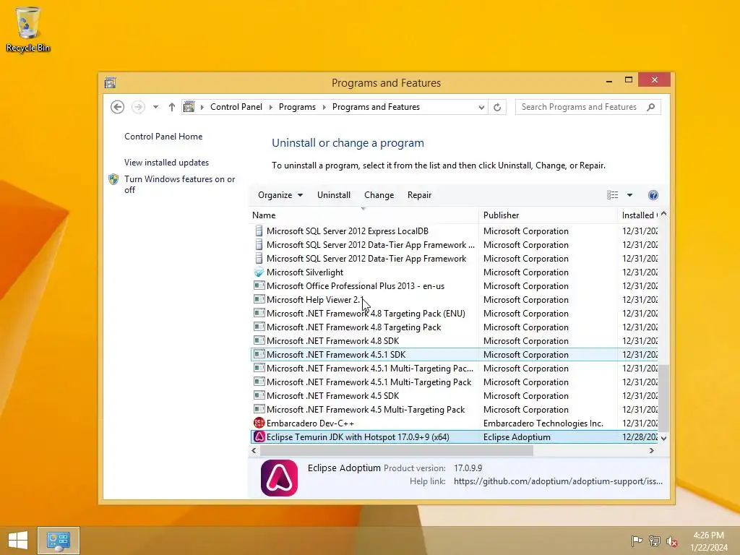Click the Change toolbar button
The image size is (740, 555).
coord(379,195)
